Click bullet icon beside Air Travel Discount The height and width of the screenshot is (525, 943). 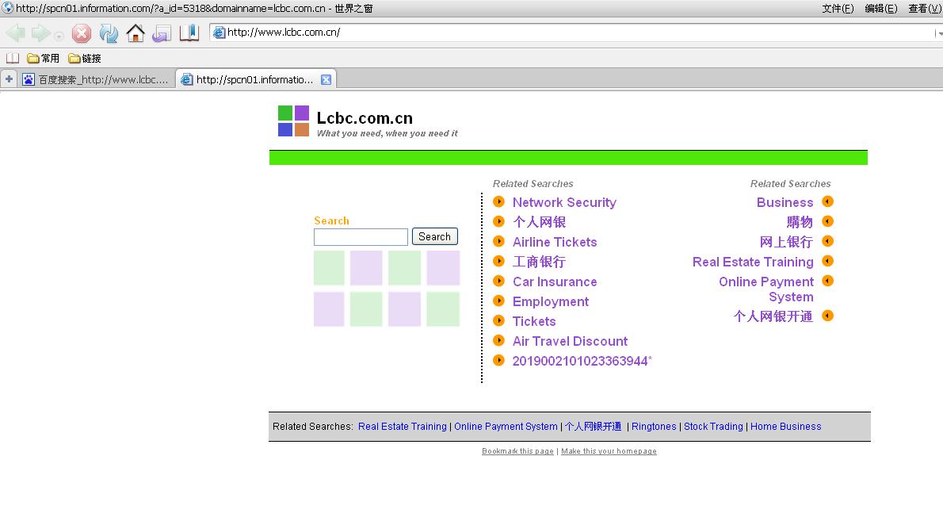[498, 340]
